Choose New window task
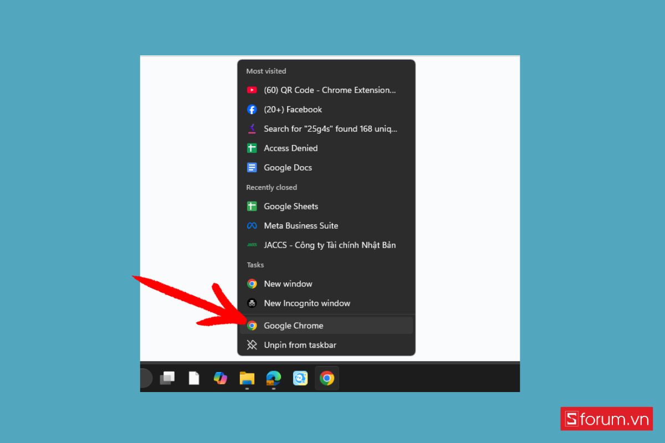Screen dimensions: 665x443 (326, 284)
